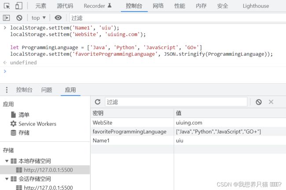
Task: Select the drawer 控制台 tab
Action: point(24,90)
